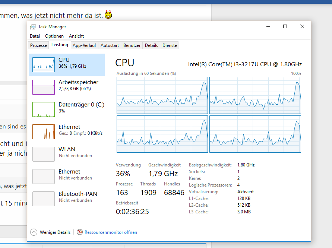
Task: Select the CPU mini graph thumbnail
Action: coord(44,65)
